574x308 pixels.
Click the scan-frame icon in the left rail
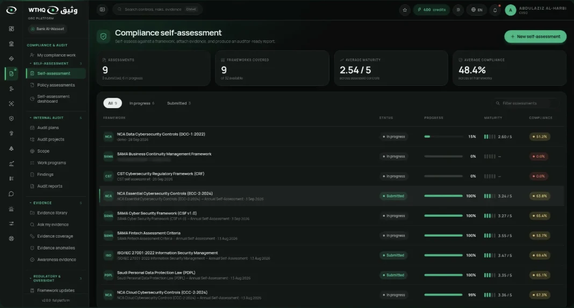click(11, 104)
